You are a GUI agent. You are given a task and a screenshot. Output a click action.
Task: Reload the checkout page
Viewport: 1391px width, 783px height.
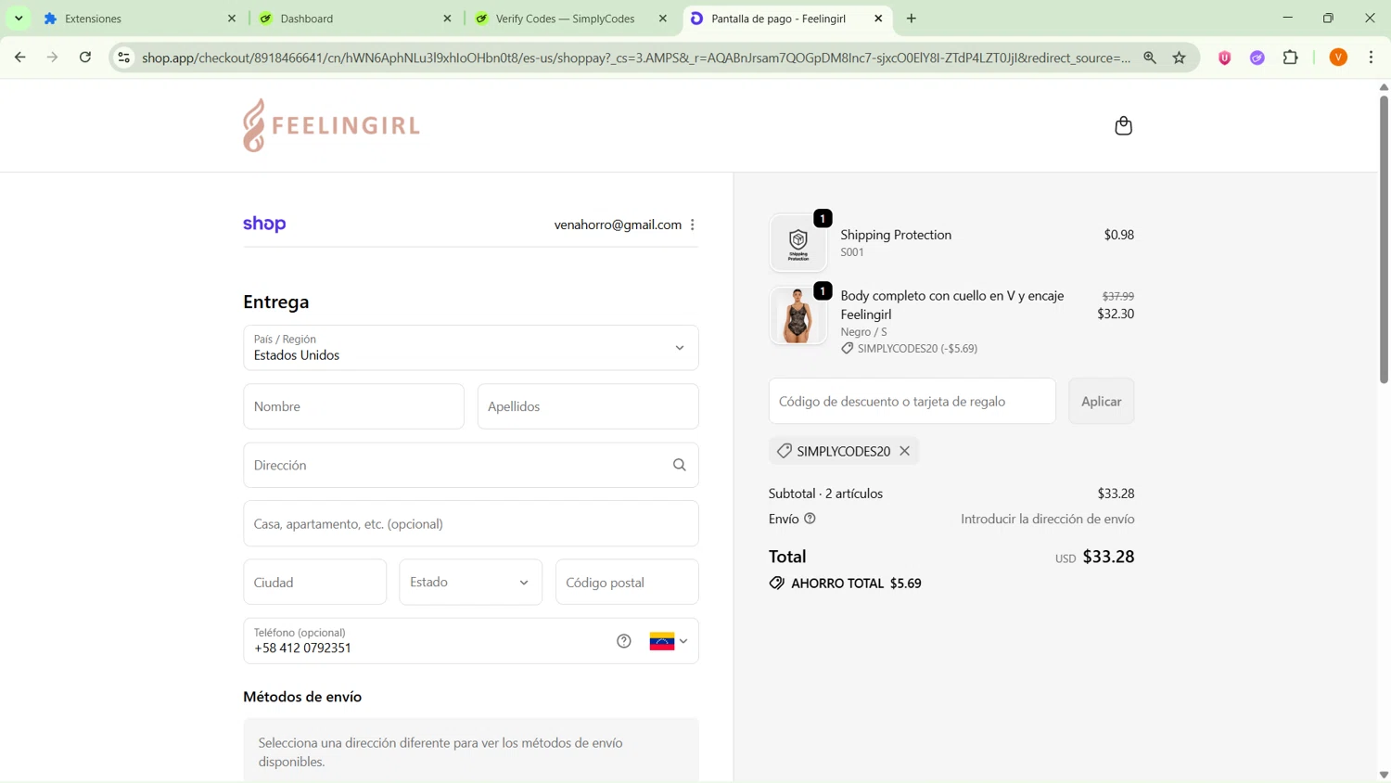point(85,58)
